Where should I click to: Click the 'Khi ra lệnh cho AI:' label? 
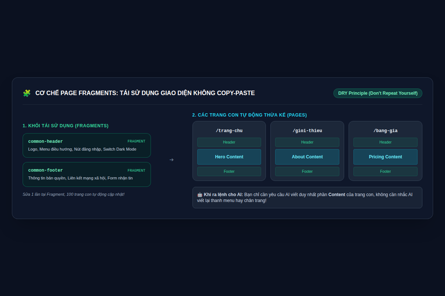223,195
